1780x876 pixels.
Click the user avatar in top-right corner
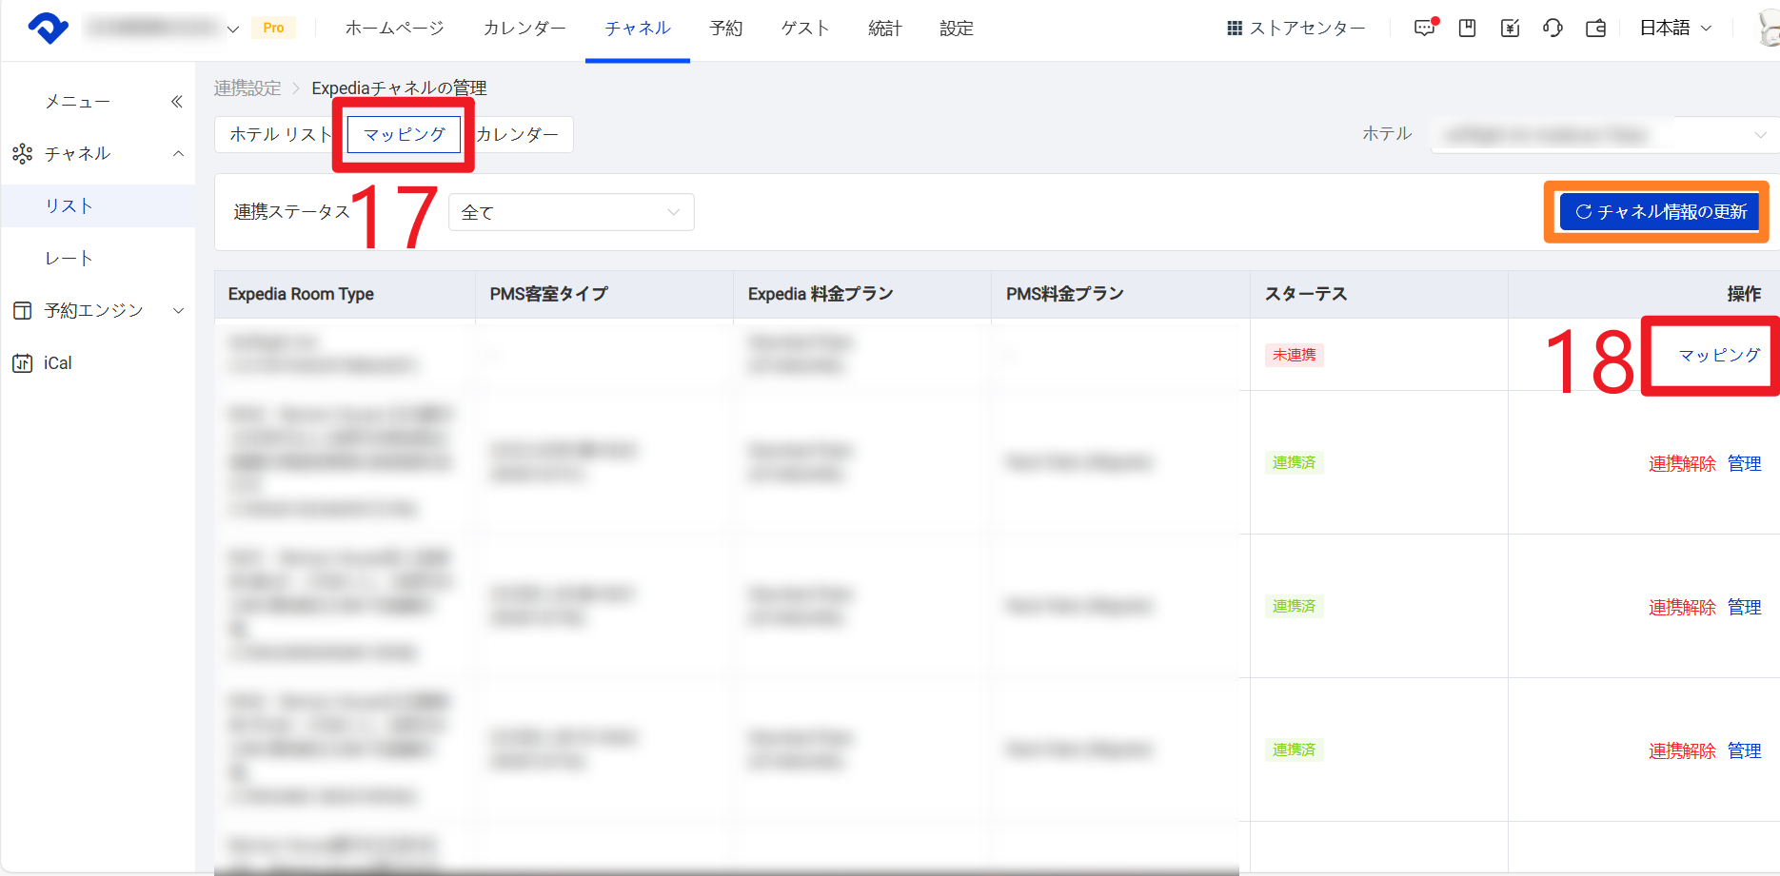1769,28
